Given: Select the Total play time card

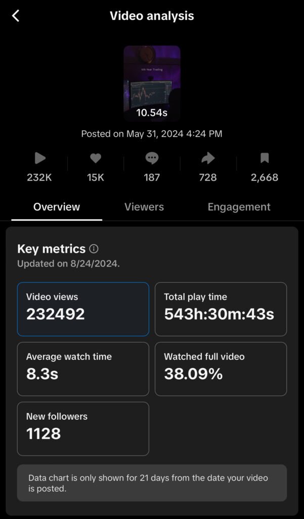Looking at the screenshot, I should pos(221,309).
